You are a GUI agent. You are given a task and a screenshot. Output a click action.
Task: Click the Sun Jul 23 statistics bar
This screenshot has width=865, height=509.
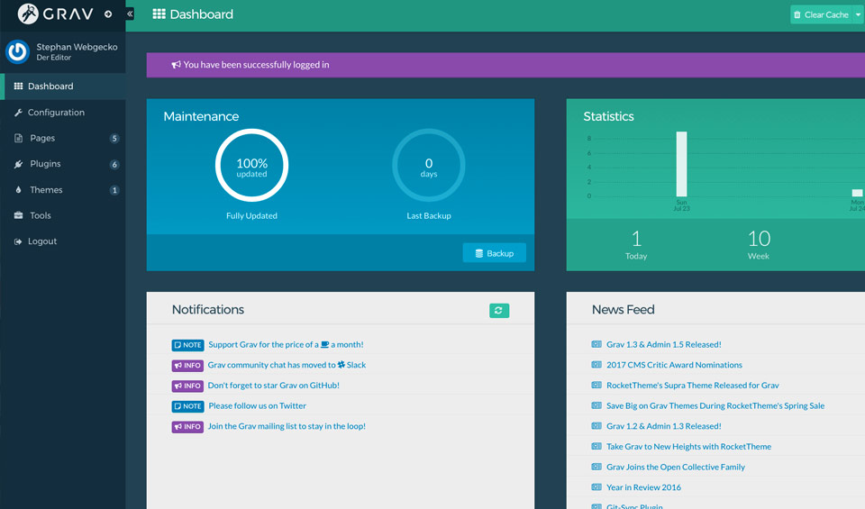[x=682, y=164]
